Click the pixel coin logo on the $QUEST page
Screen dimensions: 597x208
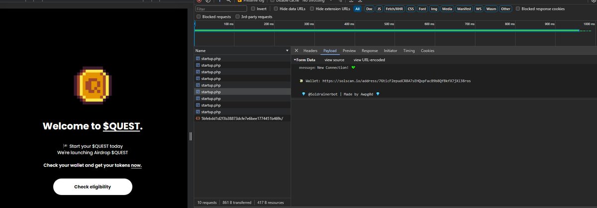click(x=92, y=86)
